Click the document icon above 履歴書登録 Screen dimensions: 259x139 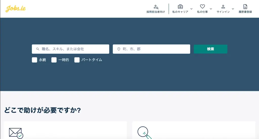point(245,7)
